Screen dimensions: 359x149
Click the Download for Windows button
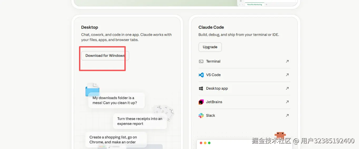click(x=105, y=56)
